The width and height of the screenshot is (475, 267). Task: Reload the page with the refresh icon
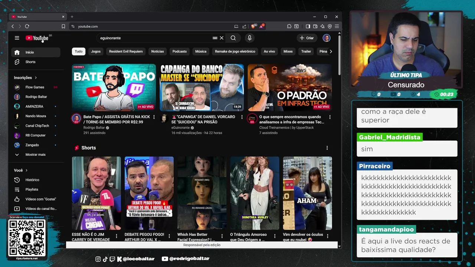(27, 26)
